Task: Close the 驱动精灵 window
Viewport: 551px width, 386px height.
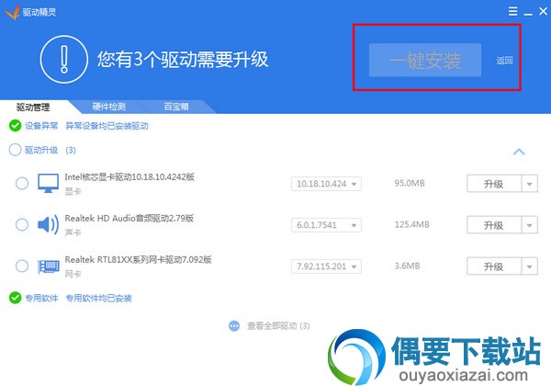Action: click(544, 11)
